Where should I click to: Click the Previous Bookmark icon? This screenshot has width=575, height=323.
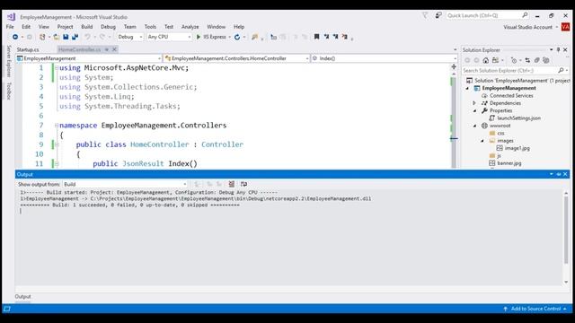coord(326,37)
